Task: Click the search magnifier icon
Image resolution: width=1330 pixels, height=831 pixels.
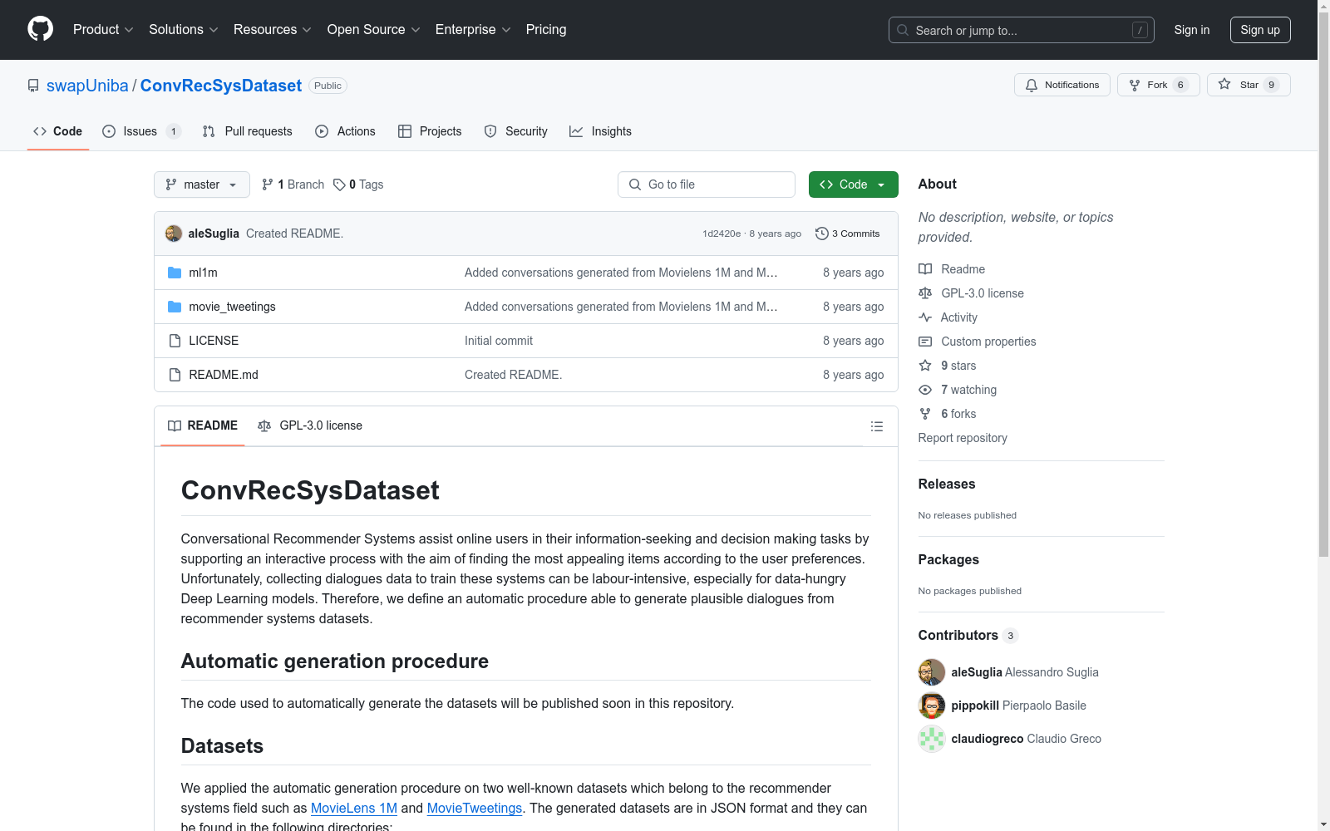Action: coord(903,30)
